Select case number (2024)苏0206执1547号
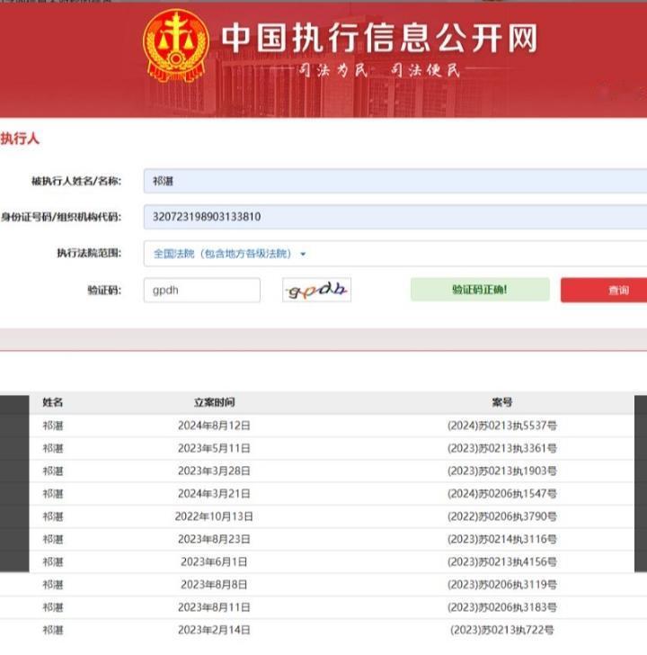This screenshot has height=655, width=647. 501,494
